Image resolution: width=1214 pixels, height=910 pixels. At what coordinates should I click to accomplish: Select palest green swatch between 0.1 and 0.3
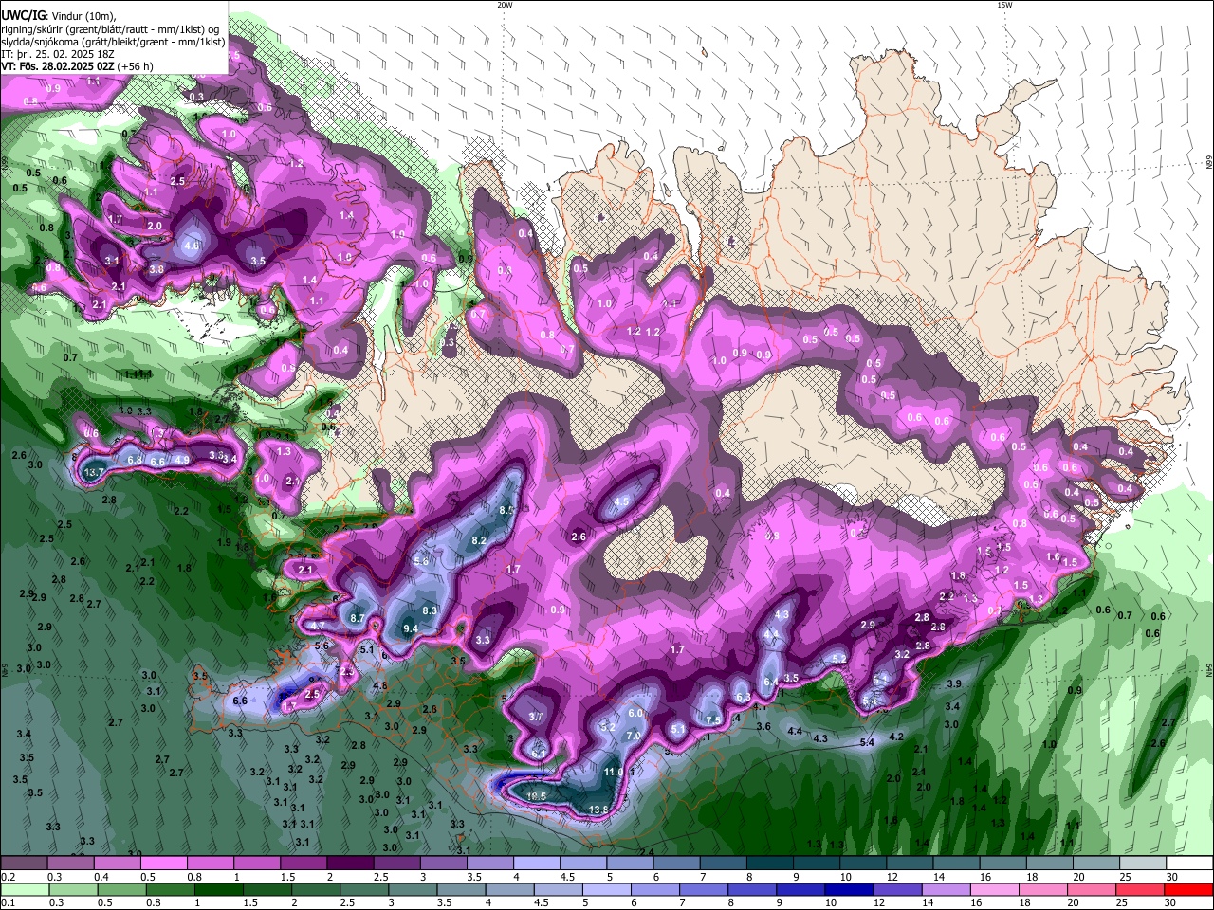point(25,890)
